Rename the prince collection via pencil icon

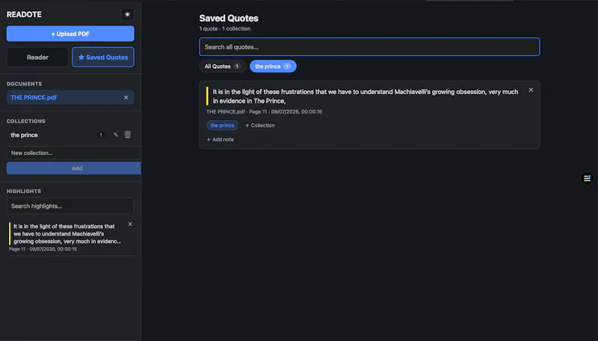point(116,135)
